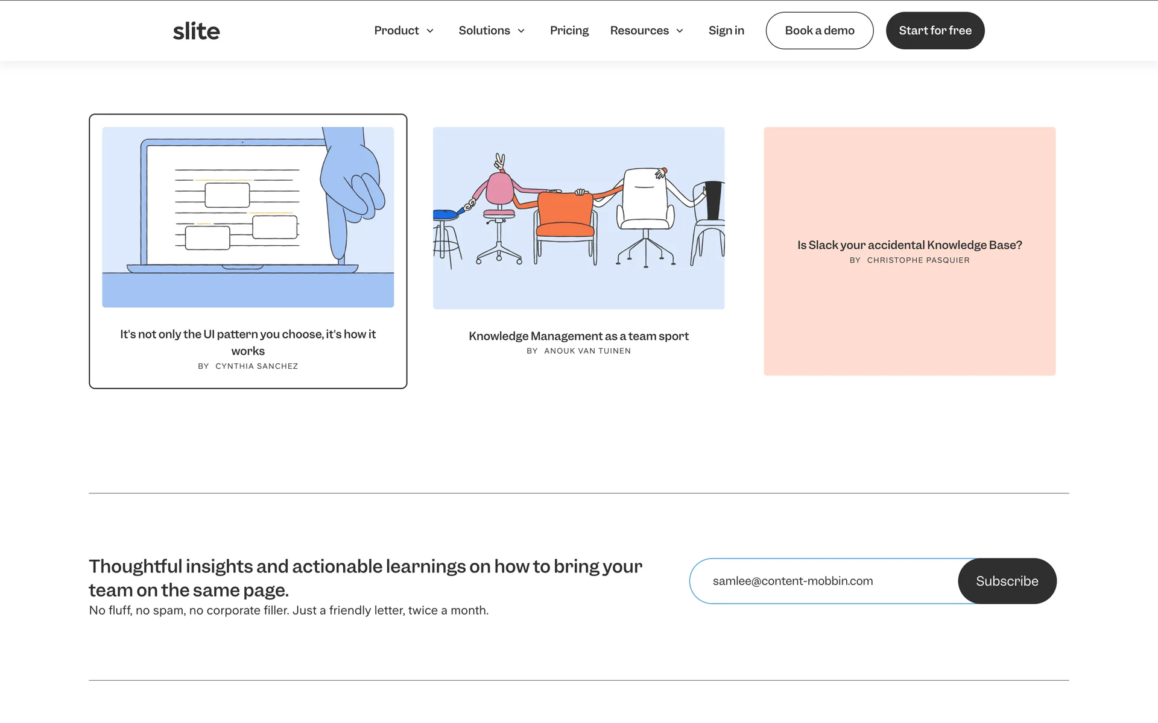This screenshot has width=1158, height=723.
Task: Click author name Anouk van Tuinen
Action: tap(587, 351)
